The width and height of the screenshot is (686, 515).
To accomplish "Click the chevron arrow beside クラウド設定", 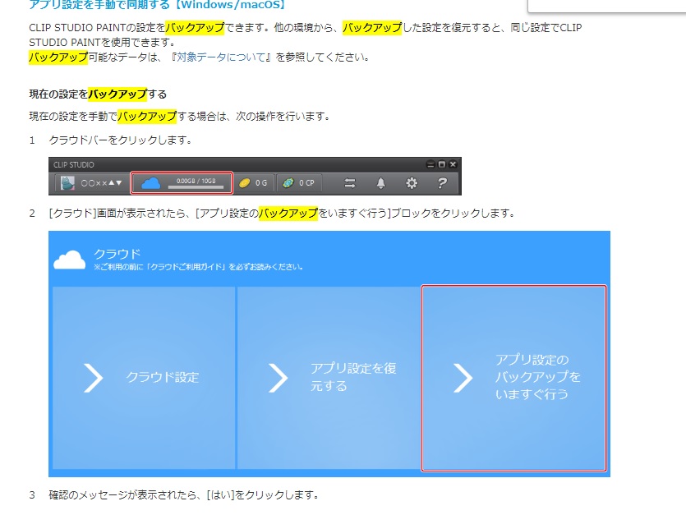I will [x=93, y=378].
